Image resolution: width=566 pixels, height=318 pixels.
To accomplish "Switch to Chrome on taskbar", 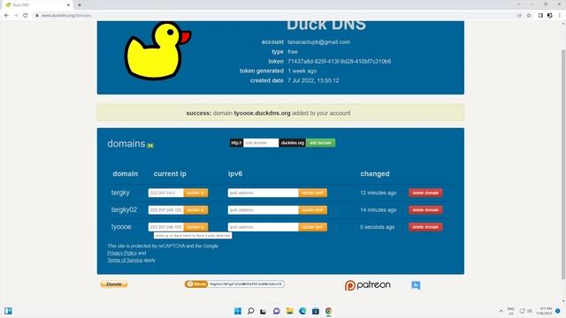I will (x=328, y=311).
